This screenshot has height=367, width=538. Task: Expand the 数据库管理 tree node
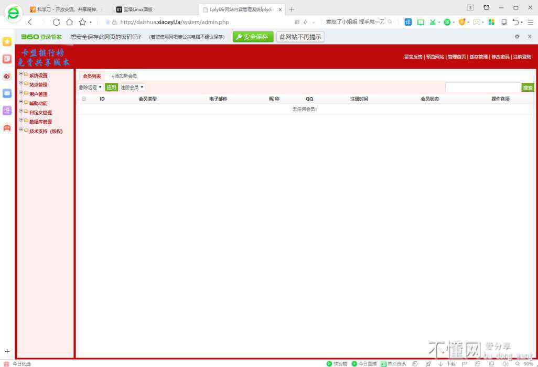pyautogui.click(x=21, y=120)
